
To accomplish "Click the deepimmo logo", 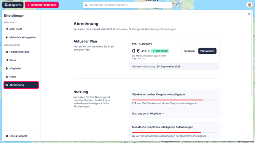I will tap(13, 5).
